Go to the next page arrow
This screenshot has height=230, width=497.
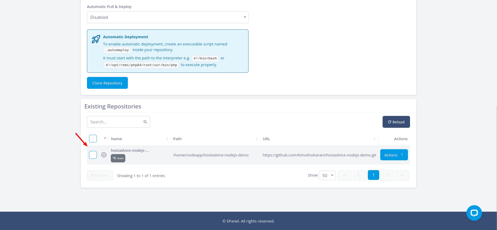[x=387, y=176]
